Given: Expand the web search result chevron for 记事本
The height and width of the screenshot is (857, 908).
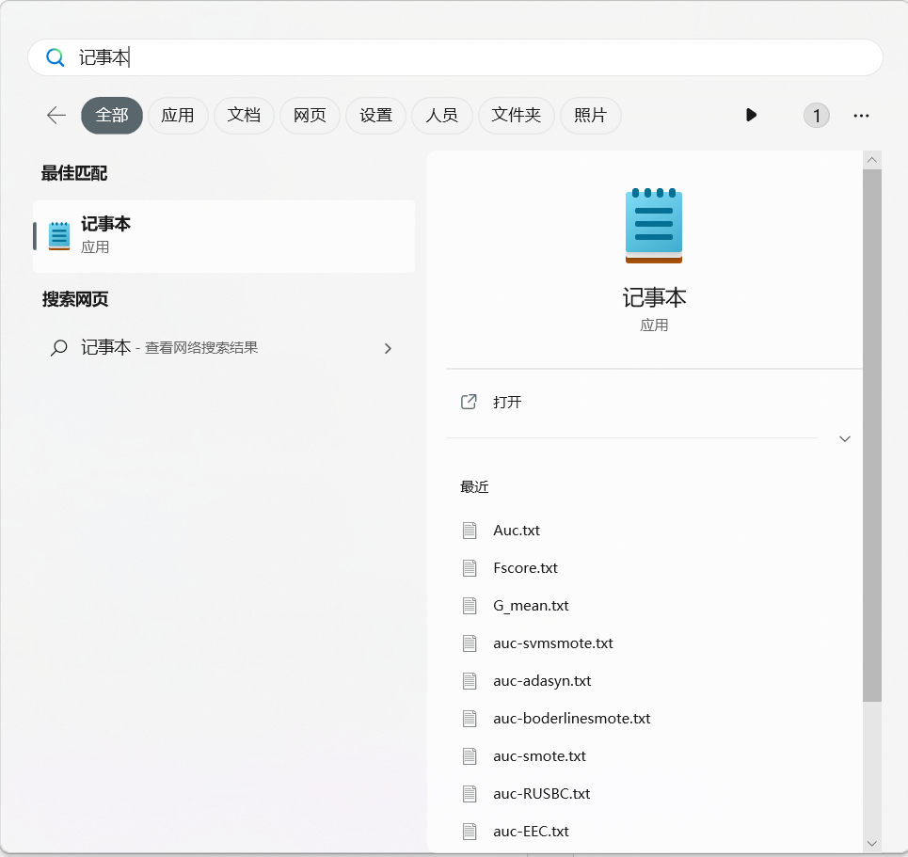Looking at the screenshot, I should [388, 348].
